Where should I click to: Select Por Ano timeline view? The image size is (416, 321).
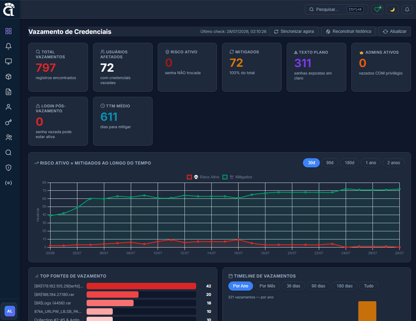pos(240,286)
